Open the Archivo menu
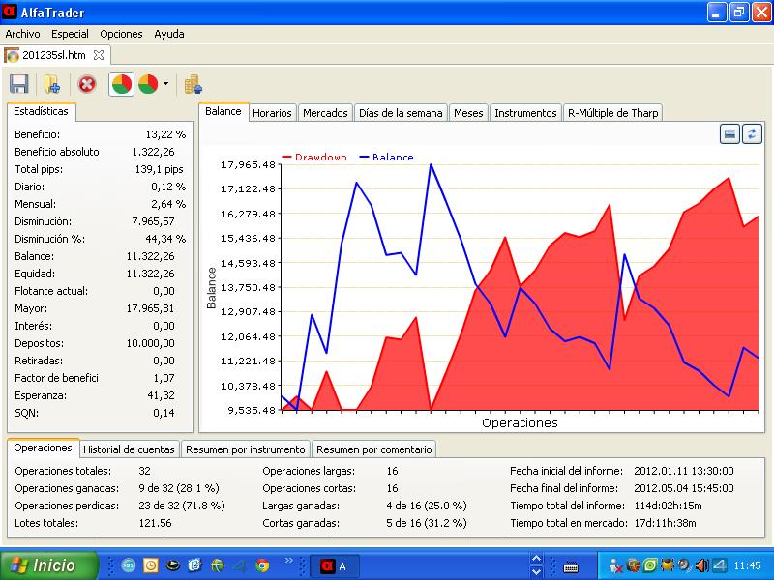 click(23, 34)
